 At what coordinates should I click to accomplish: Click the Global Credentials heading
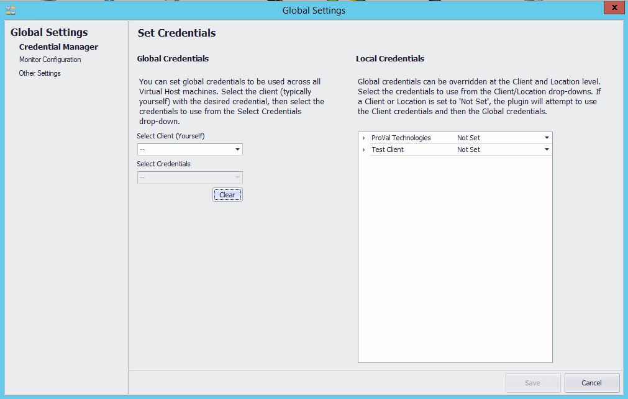(173, 58)
